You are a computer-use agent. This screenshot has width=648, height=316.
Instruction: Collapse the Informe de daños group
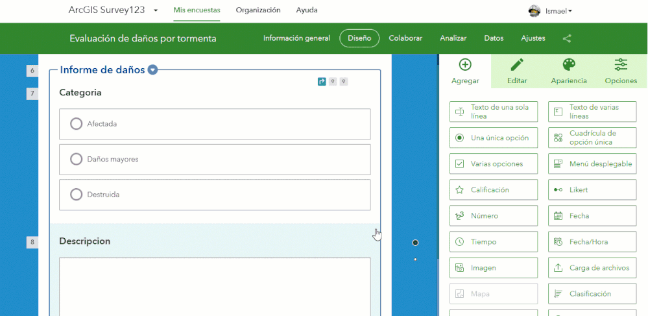153,70
